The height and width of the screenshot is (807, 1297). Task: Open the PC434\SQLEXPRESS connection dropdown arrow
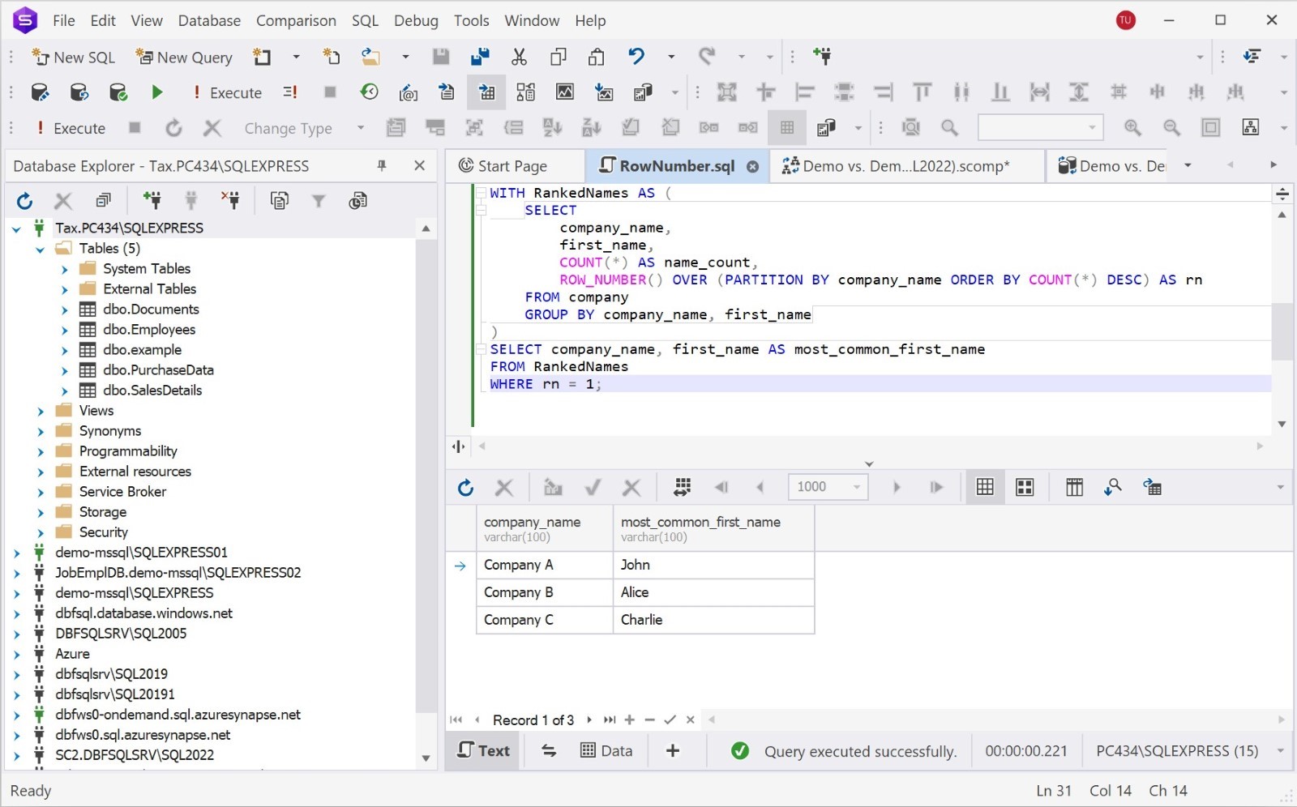tap(1281, 751)
